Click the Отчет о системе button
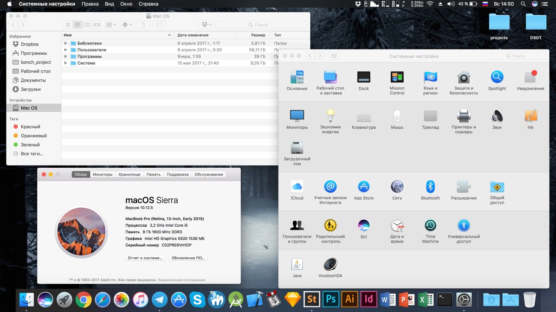Viewport: 556px width, 312px height. (146, 258)
